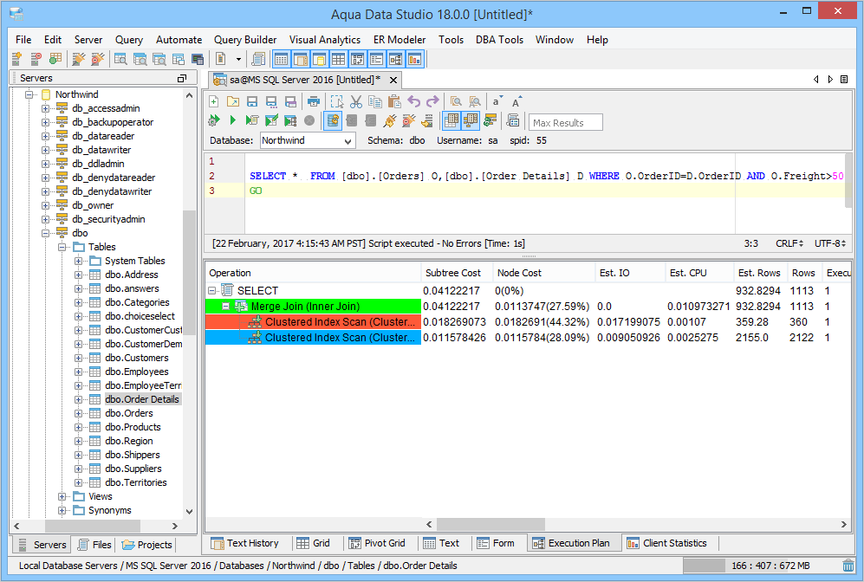
Task: Click the Undo arrow icon
Action: click(x=414, y=102)
